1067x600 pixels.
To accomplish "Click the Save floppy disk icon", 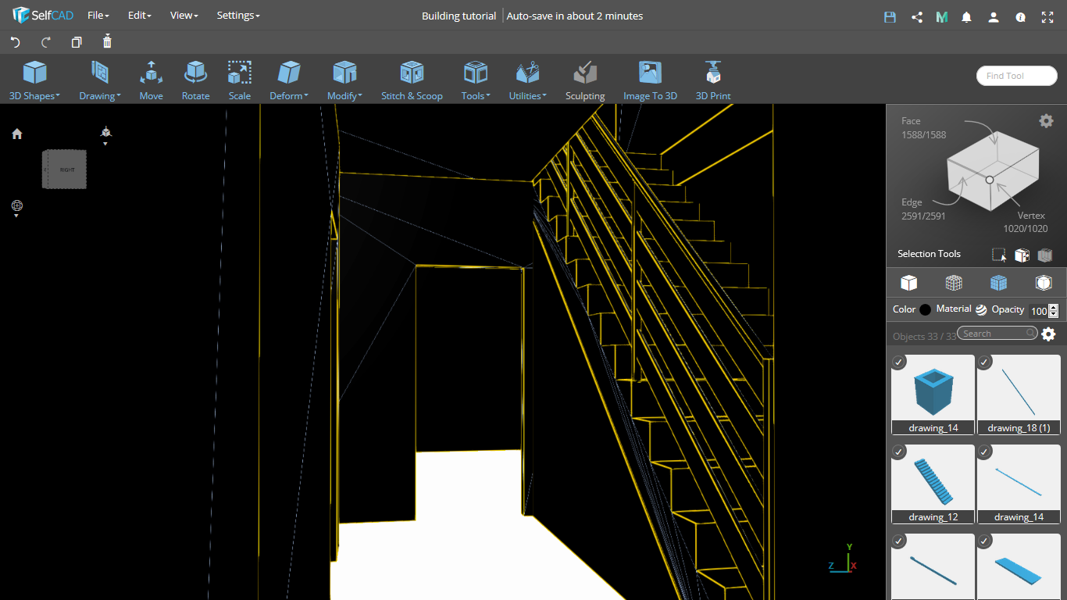I will pyautogui.click(x=890, y=16).
